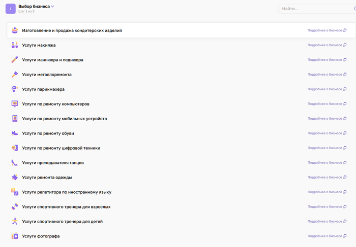Click the monitor icon for computer repair
The image size is (356, 247).
click(15, 104)
